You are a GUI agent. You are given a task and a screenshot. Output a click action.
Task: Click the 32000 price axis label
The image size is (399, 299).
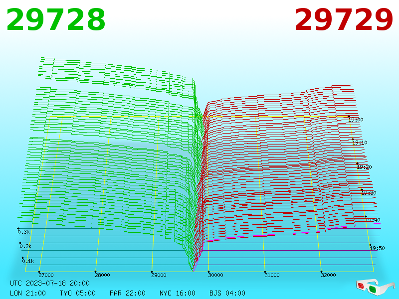pyautogui.click(x=328, y=275)
